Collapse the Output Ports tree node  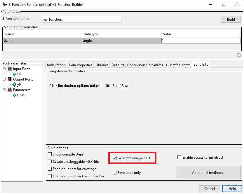coord(5,79)
